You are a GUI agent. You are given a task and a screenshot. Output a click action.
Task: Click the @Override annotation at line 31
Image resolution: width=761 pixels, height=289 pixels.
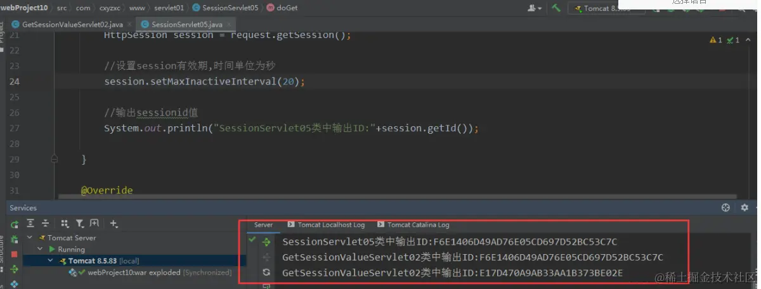pos(107,190)
